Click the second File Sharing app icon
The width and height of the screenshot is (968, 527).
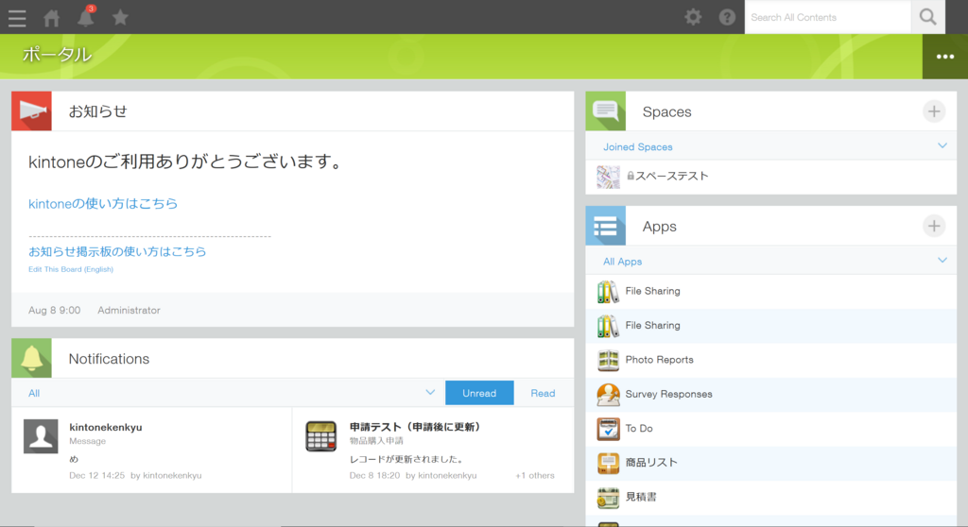608,326
